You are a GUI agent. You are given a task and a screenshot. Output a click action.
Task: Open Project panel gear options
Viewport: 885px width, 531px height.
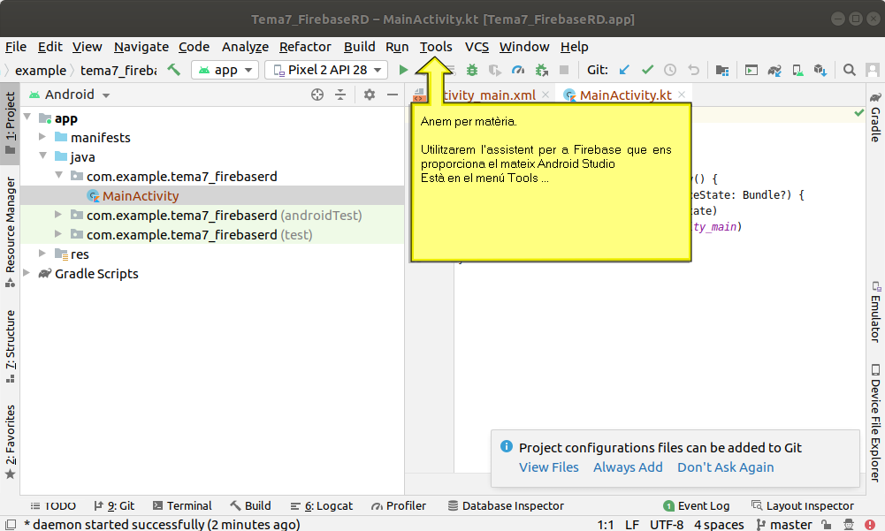pos(370,95)
